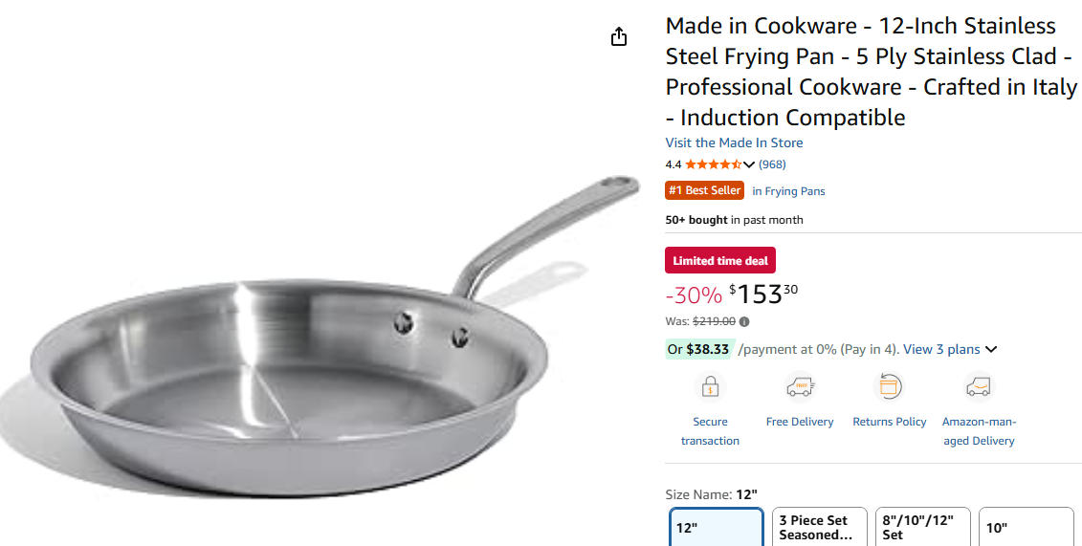1082x546 pixels.
Task: Select the 3 Piece Set Seasoned option
Action: coord(819,527)
